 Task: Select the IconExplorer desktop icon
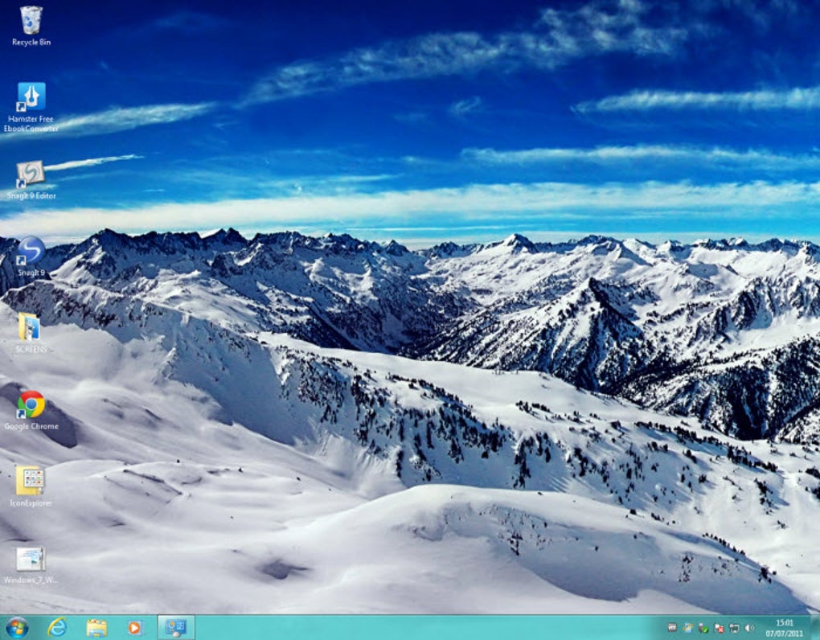pos(31,486)
